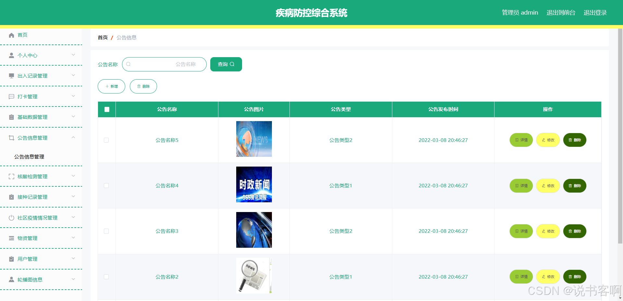The width and height of the screenshot is (623, 301).
Task: Click the document icon beside 接种记录管理
Action: pos(11,197)
